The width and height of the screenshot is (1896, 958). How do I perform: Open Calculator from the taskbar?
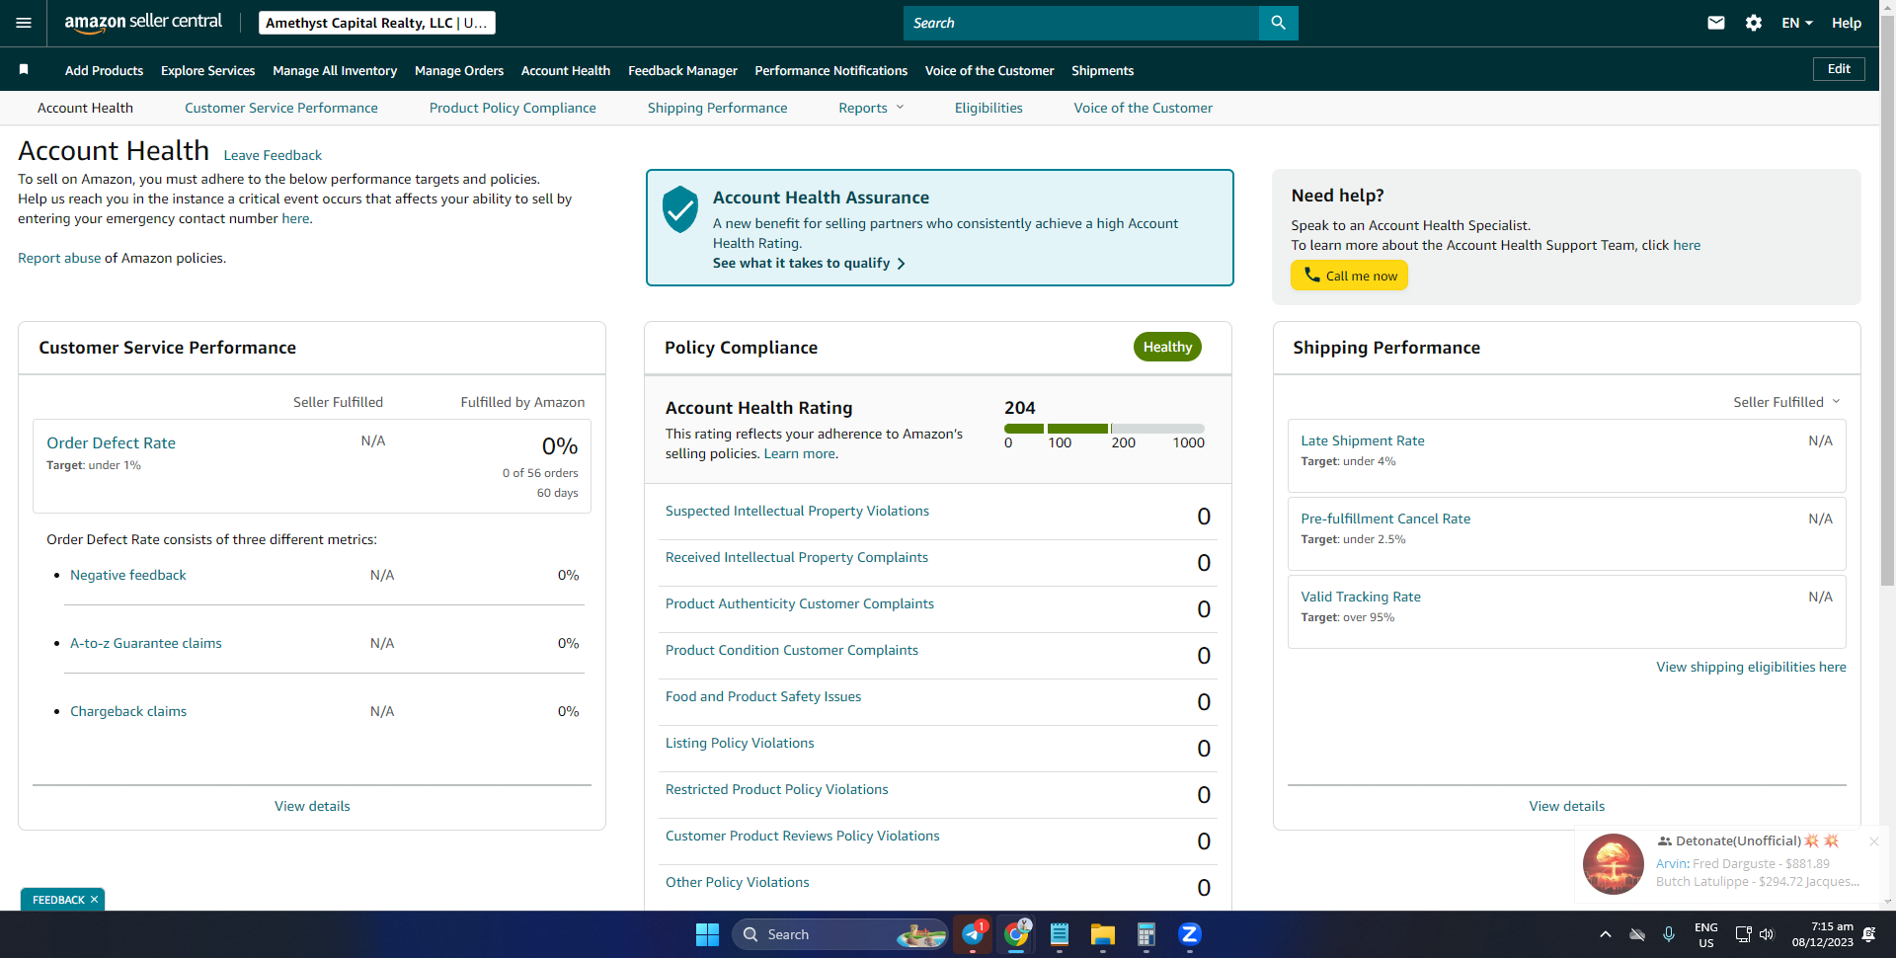[1146, 934]
